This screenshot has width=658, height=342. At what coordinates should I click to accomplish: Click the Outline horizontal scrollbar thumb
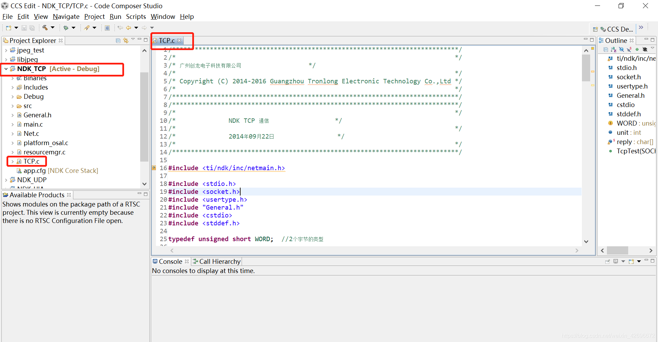[618, 250]
